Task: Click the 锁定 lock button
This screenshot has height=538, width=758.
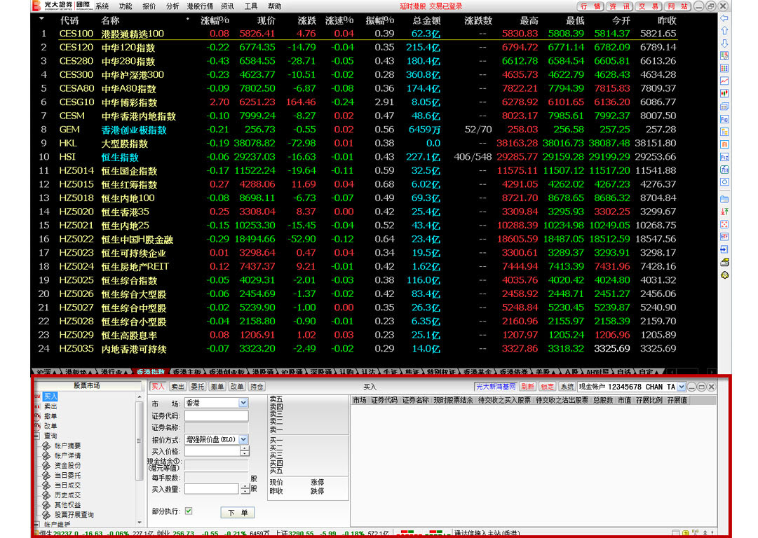Action: point(547,387)
